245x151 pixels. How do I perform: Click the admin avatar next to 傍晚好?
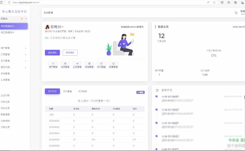pyautogui.click(x=47, y=27)
